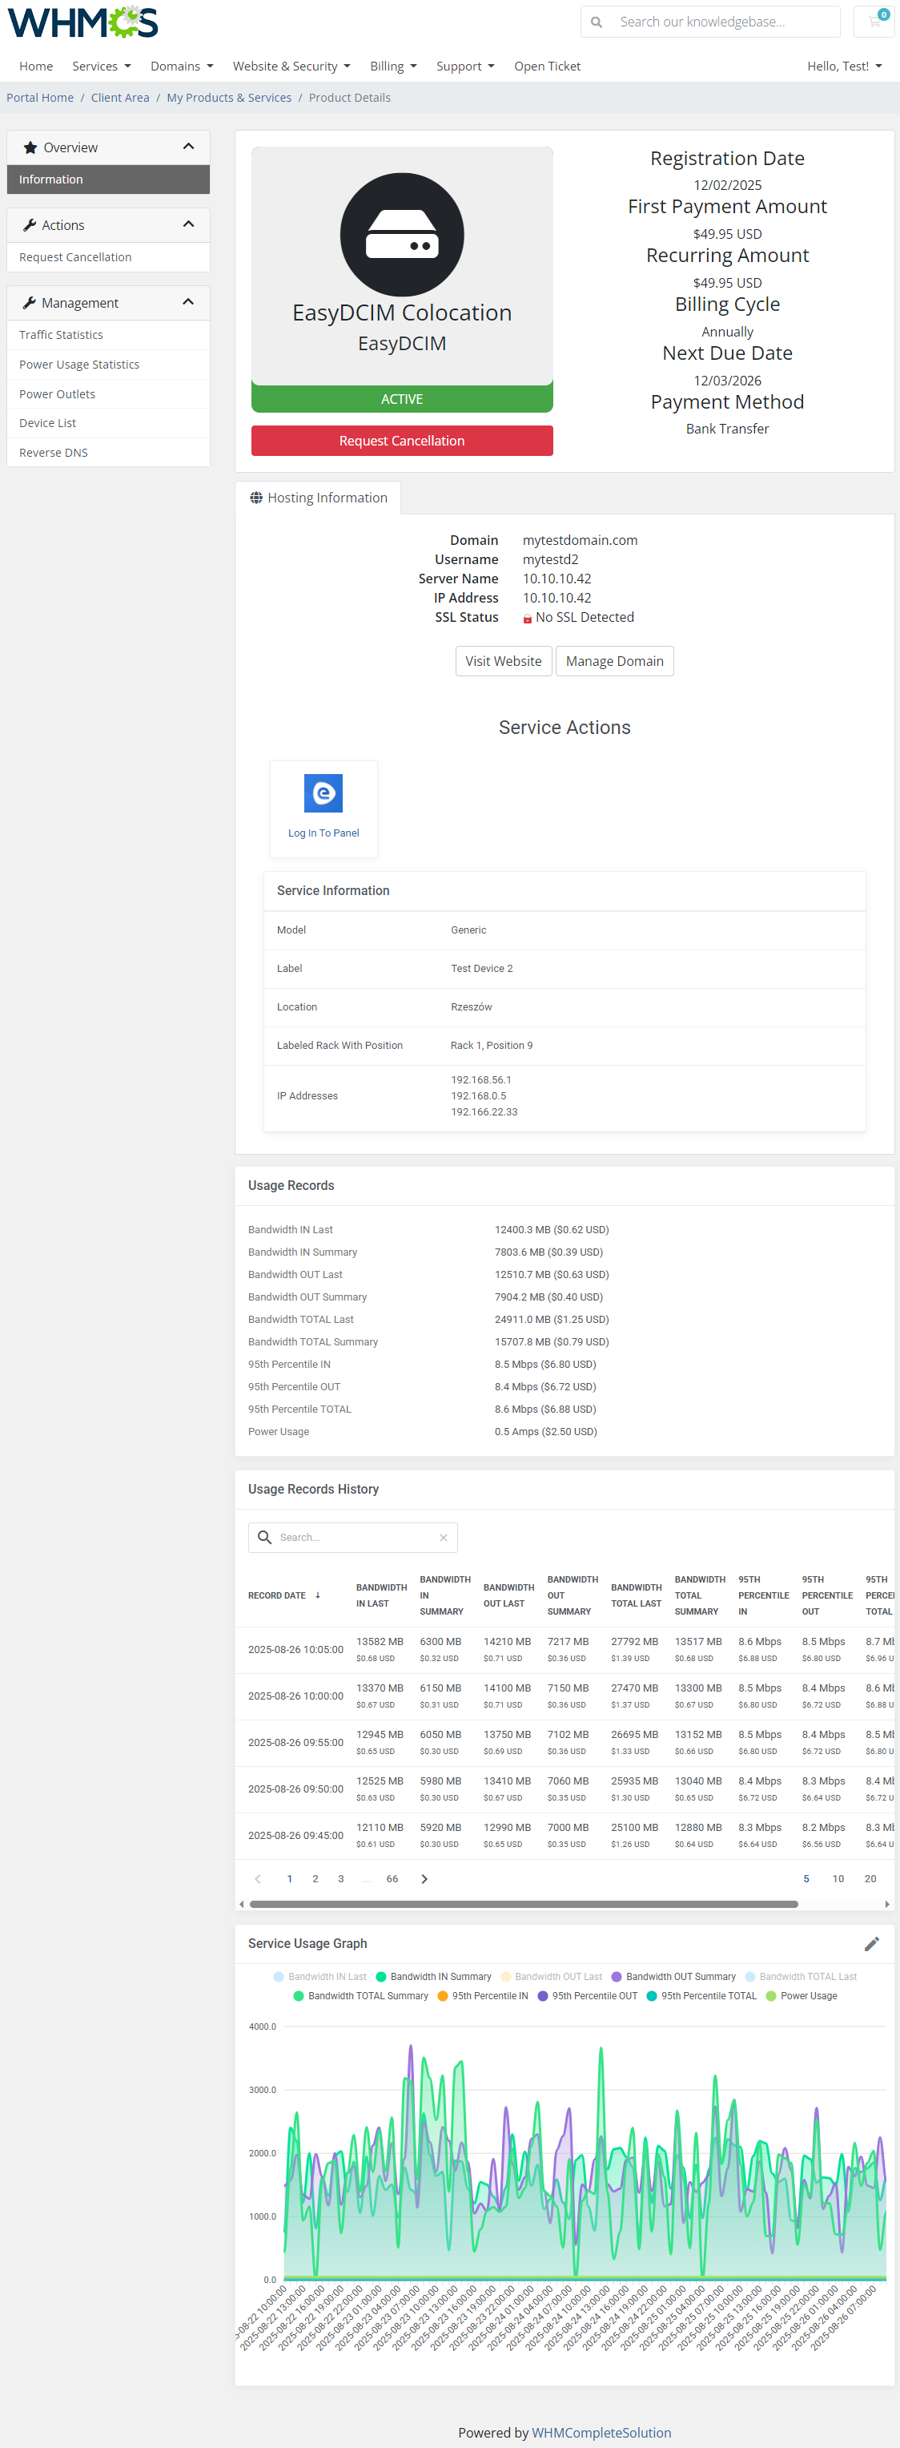Click the horizontal scrollbar of history table
The width and height of the screenshot is (900, 2448).
pos(523,1905)
